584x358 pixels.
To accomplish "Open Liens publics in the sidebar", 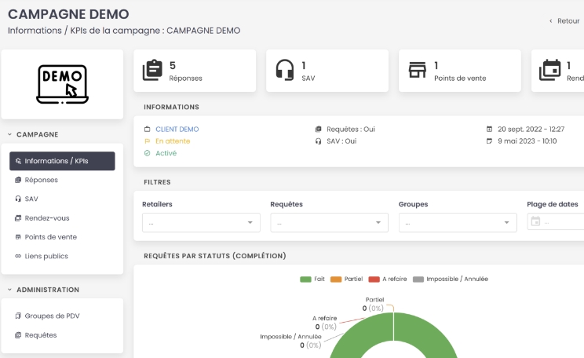I will pos(62,256).
